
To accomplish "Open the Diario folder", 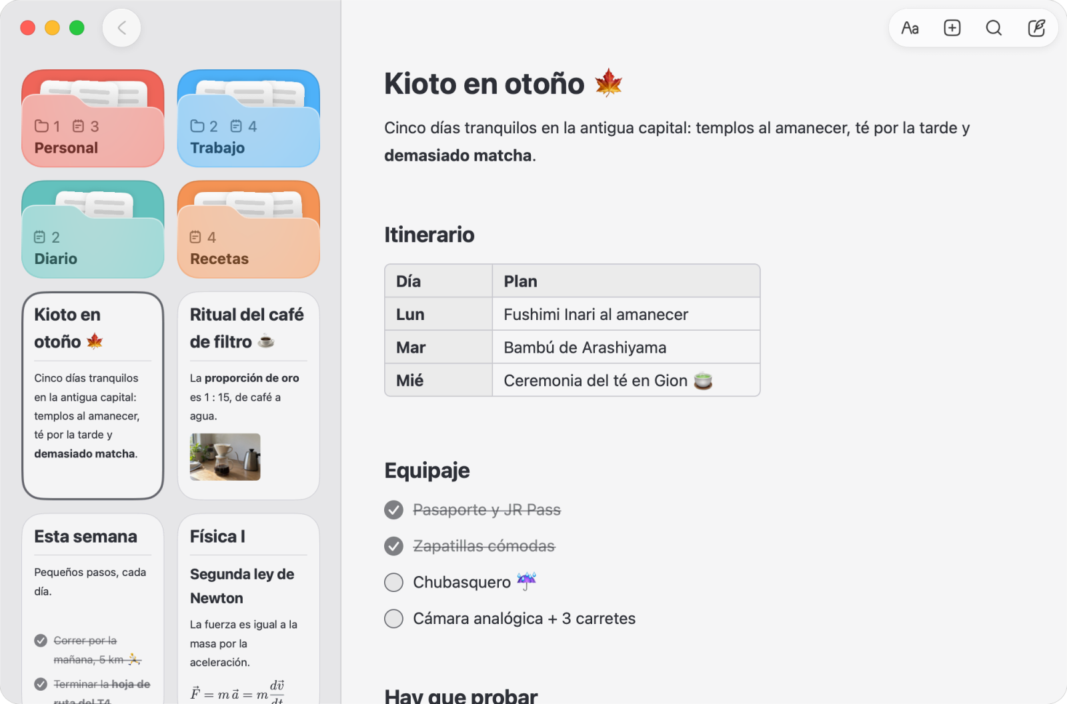I will click(x=93, y=229).
